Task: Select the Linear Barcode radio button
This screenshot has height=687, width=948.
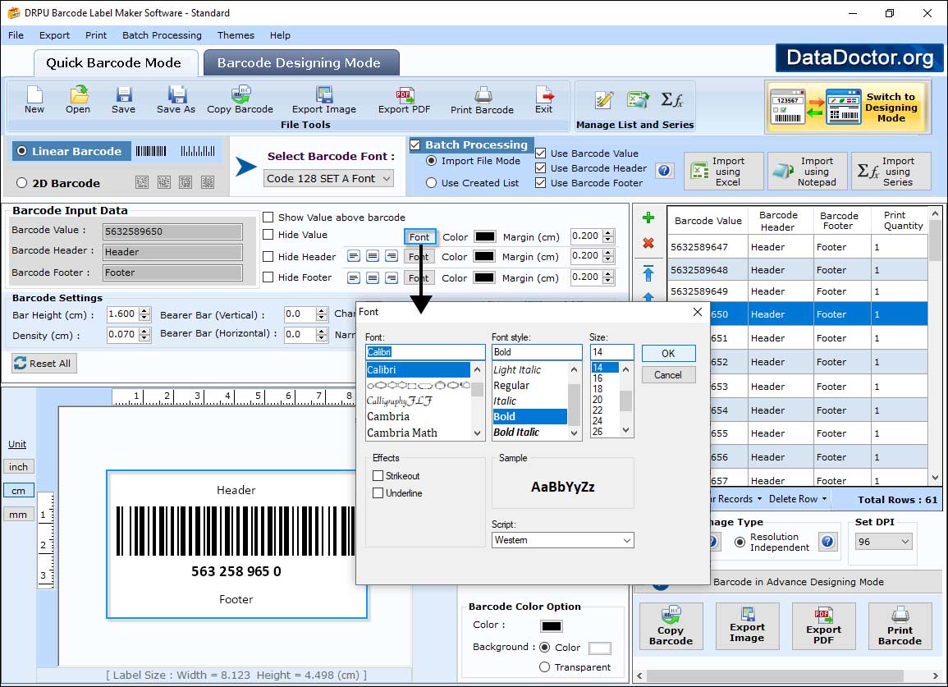Action: click(22, 151)
